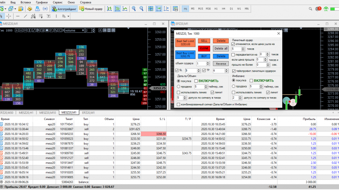Viewport: 339px width, 190px height.
Task: Switch chart to candlestick type
Action: (x=117, y=9)
